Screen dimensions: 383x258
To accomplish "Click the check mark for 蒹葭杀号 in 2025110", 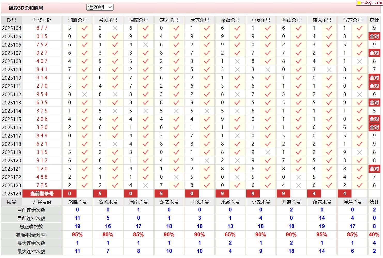I will coord(329,78).
